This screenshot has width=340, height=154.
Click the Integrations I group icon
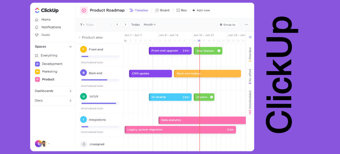coord(83,120)
